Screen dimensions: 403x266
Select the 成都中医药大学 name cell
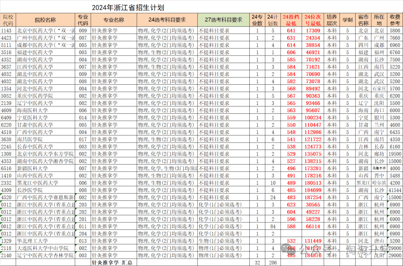[46, 45]
